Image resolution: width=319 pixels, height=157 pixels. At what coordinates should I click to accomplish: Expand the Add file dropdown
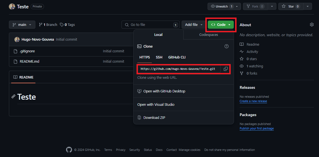pyautogui.click(x=194, y=25)
